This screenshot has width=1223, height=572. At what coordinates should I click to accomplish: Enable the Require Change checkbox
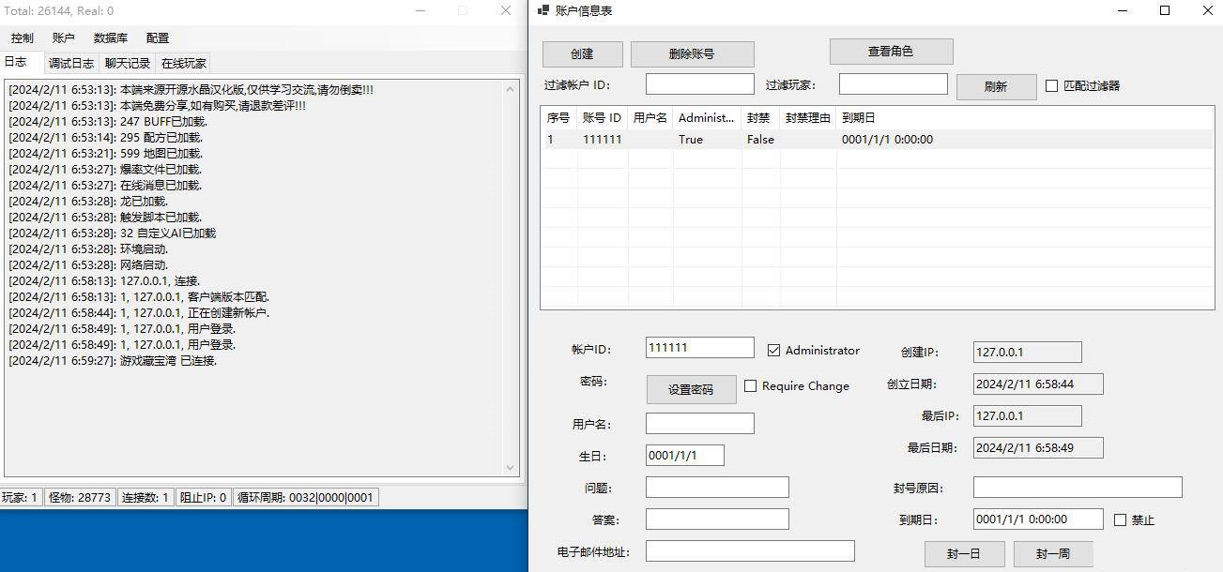point(750,385)
